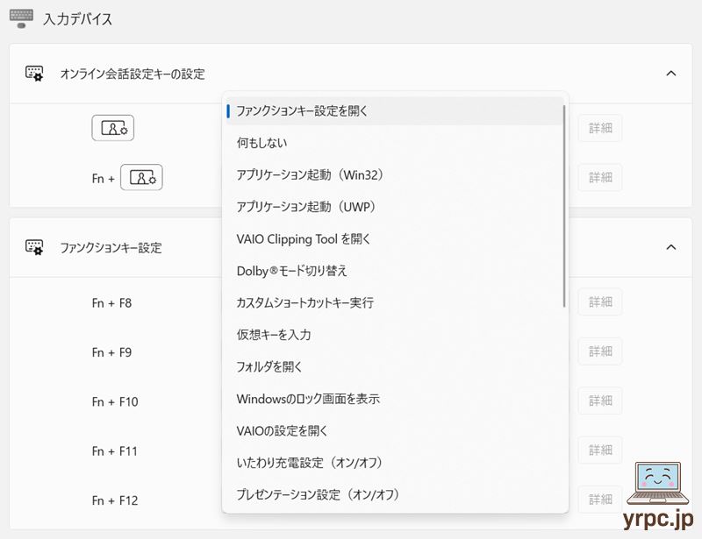Click the ファンクションキー設定 section keyboard icon
The height and width of the screenshot is (539, 702).
point(34,247)
